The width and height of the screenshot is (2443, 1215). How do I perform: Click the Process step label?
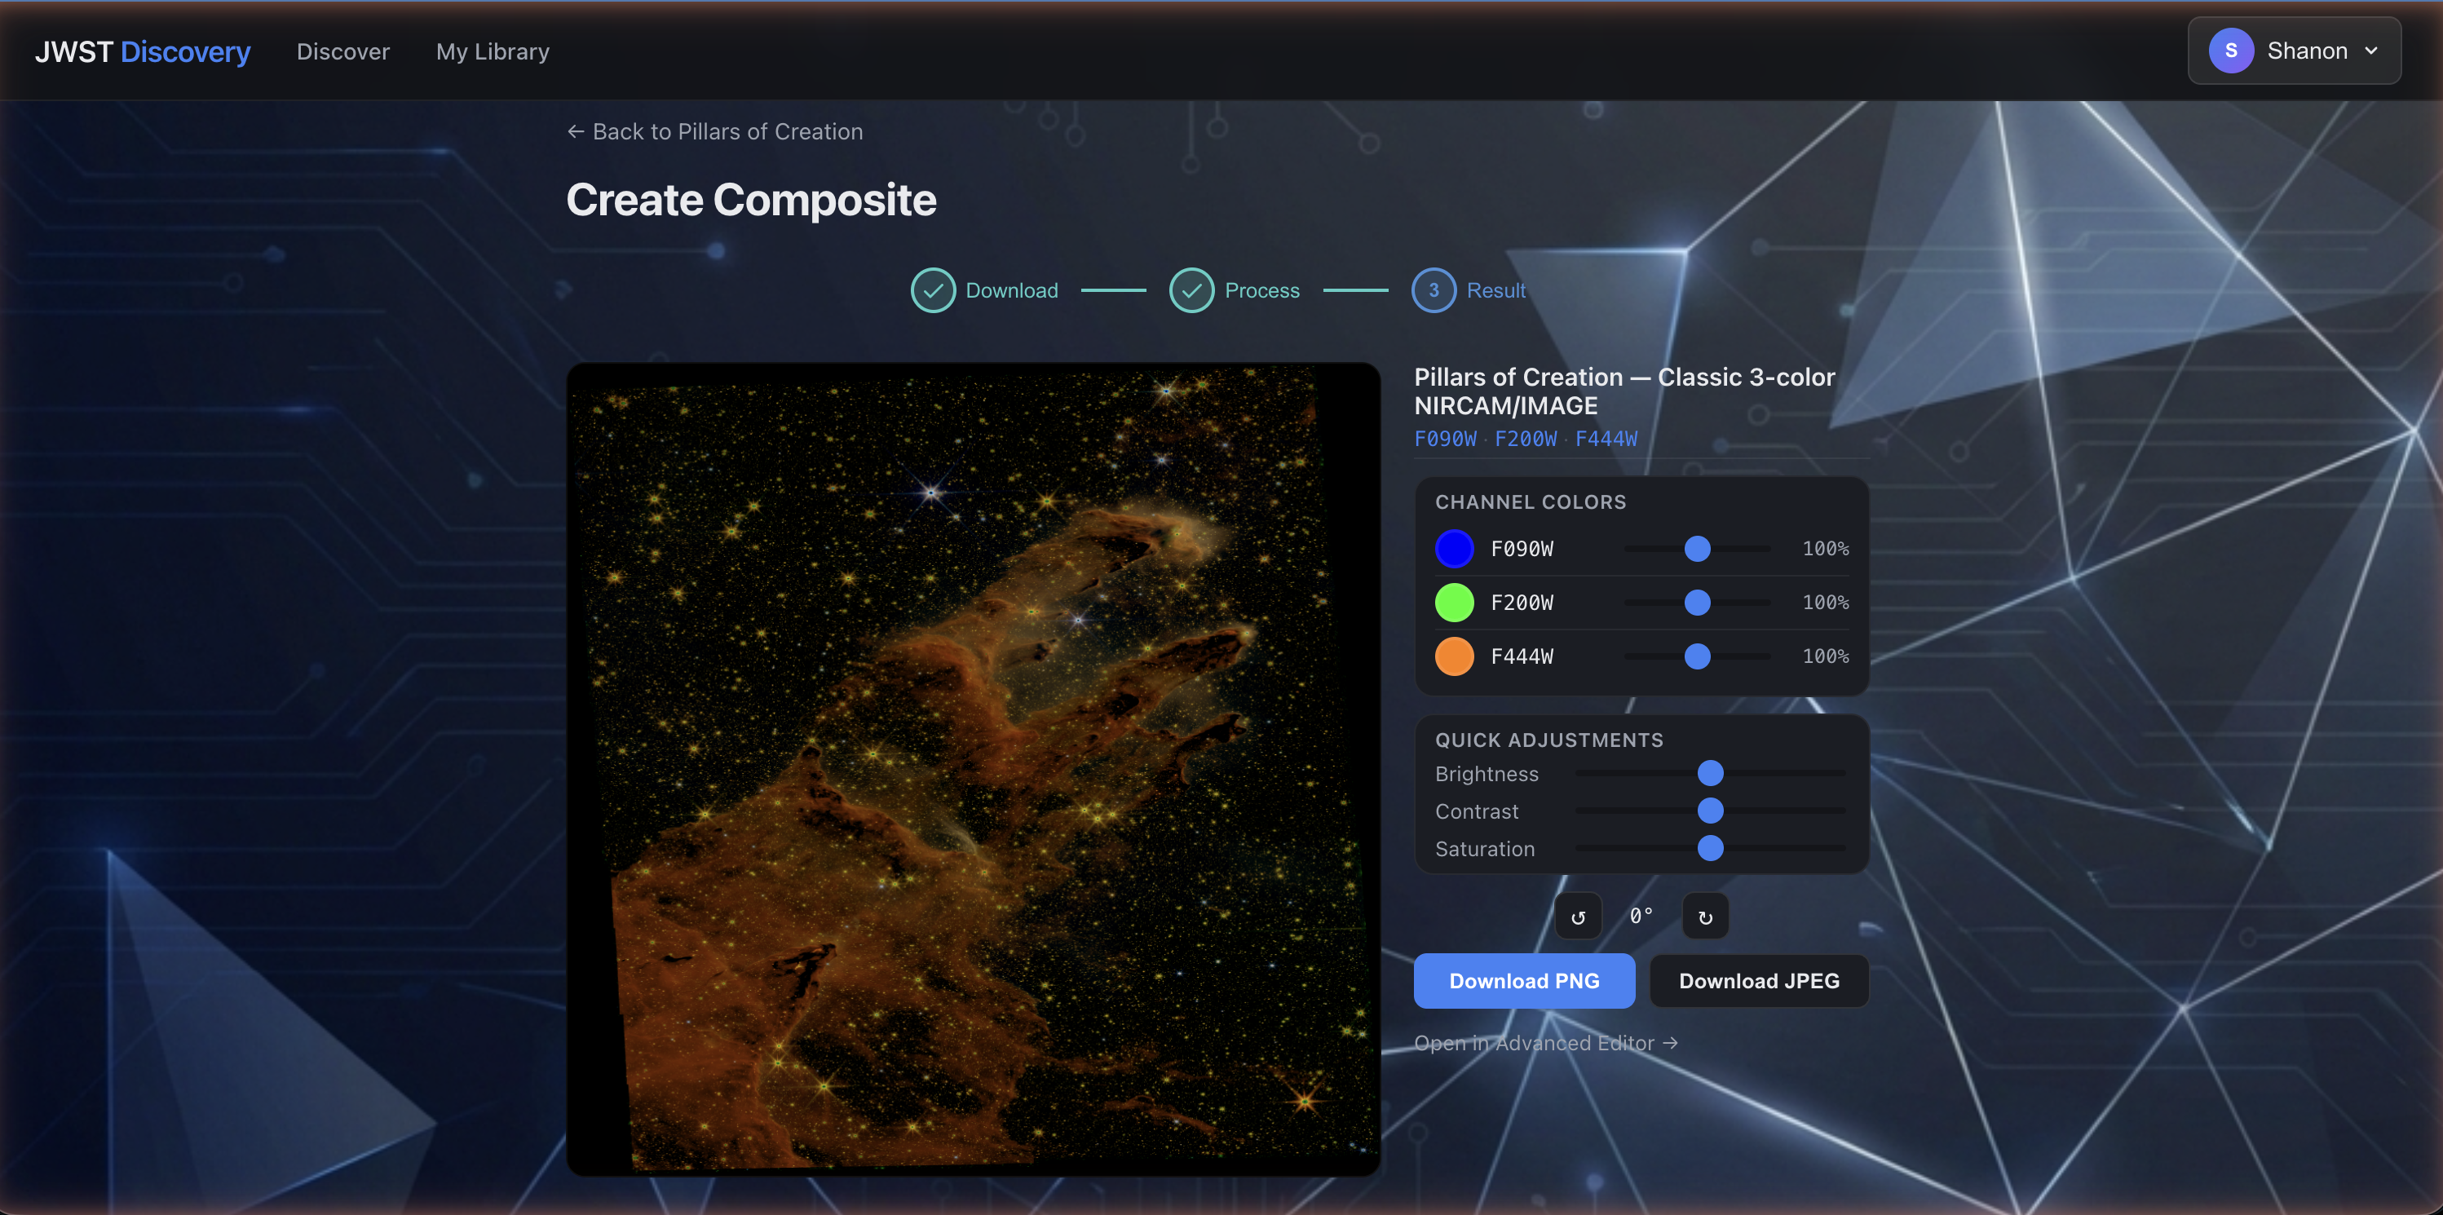point(1262,290)
